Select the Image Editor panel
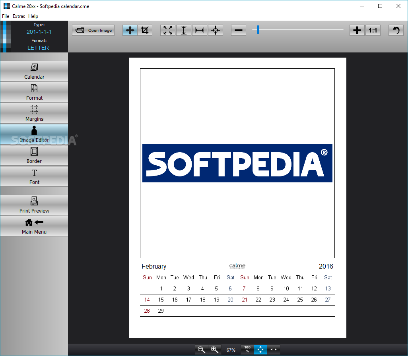This screenshot has width=408, height=356. [x=34, y=134]
